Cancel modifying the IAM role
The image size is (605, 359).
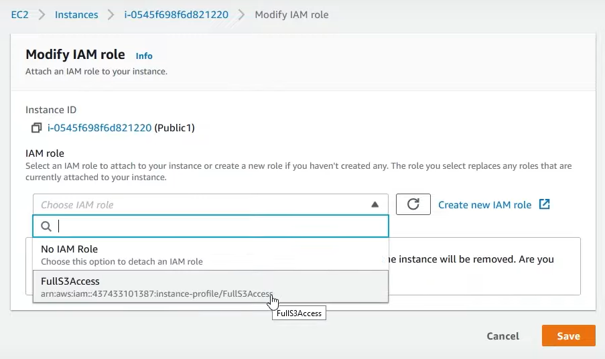point(502,336)
